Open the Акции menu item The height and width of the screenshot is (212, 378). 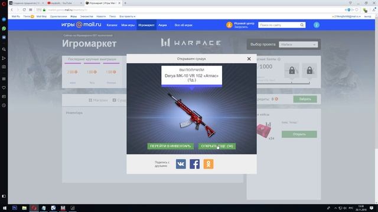[x=162, y=25]
